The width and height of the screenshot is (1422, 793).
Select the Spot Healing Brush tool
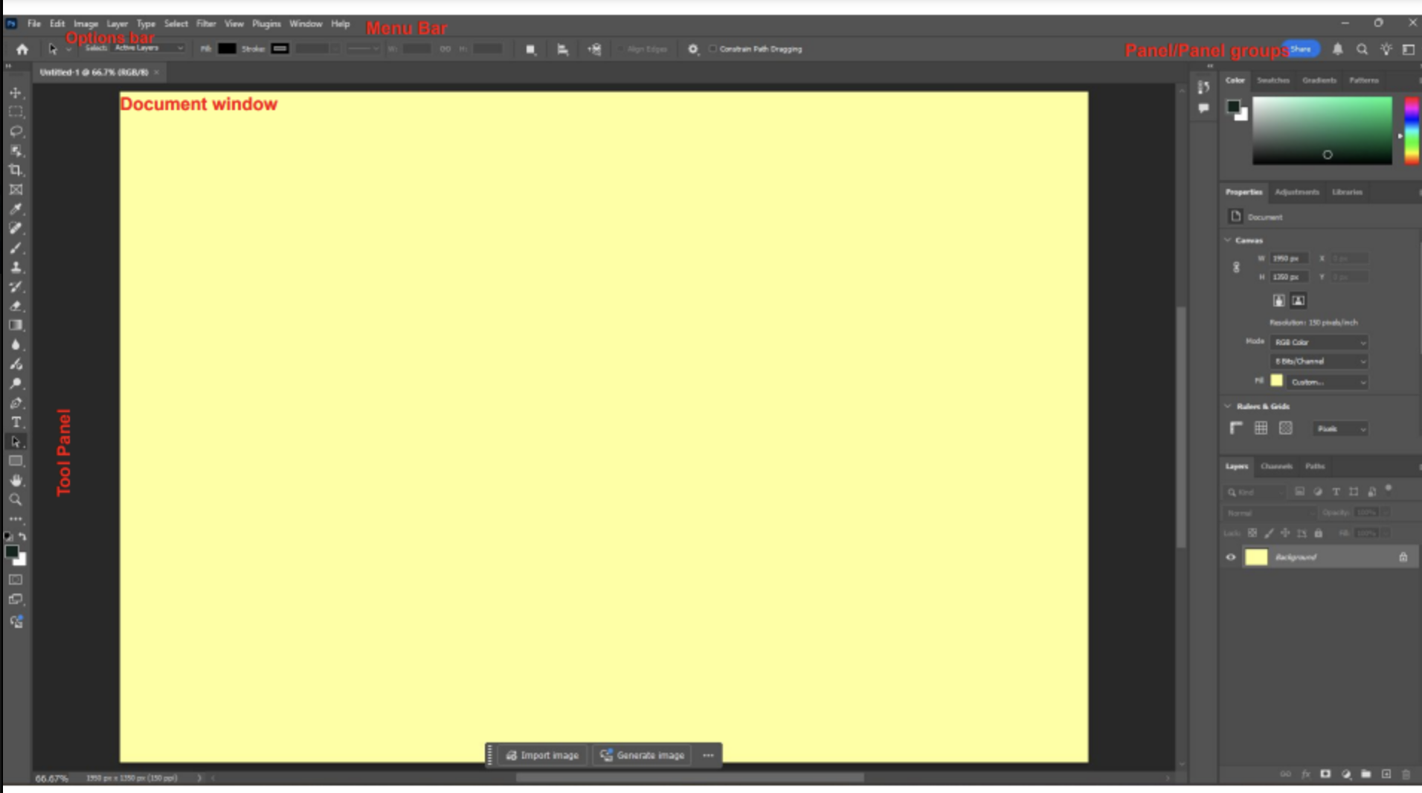(16, 228)
